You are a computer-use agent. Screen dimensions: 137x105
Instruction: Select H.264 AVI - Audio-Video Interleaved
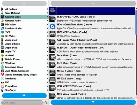pos(92,49)
